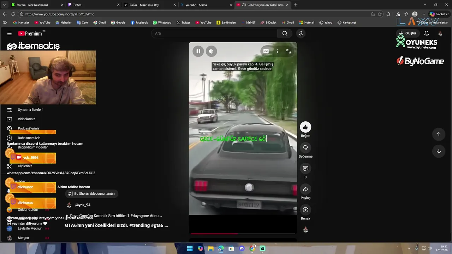This screenshot has width=452, height=254.
Task: Mute the Shorts video volume
Action: click(211, 51)
